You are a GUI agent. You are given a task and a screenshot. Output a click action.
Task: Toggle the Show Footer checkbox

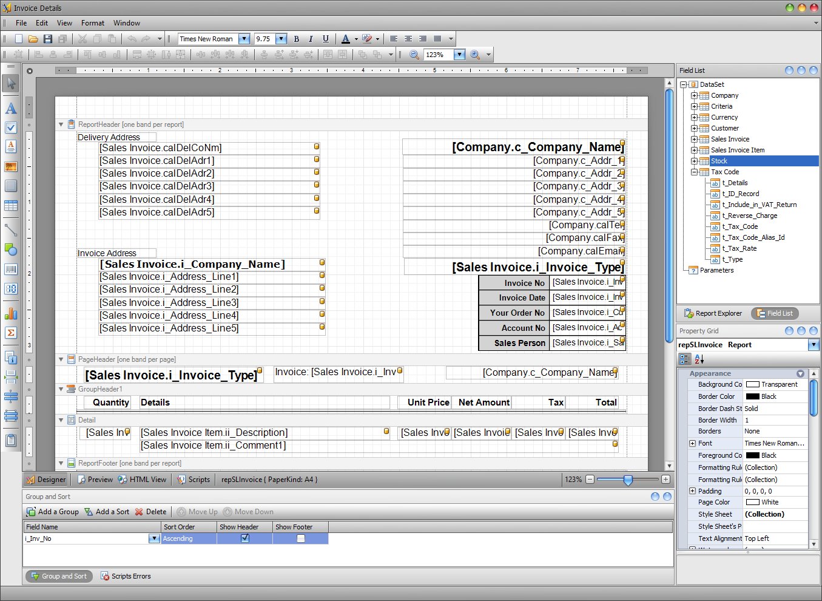tap(300, 538)
